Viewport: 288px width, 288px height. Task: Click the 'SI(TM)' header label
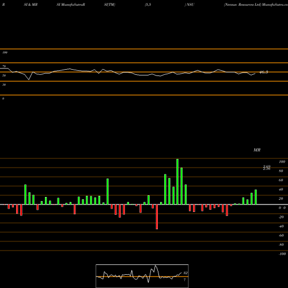[109, 5]
